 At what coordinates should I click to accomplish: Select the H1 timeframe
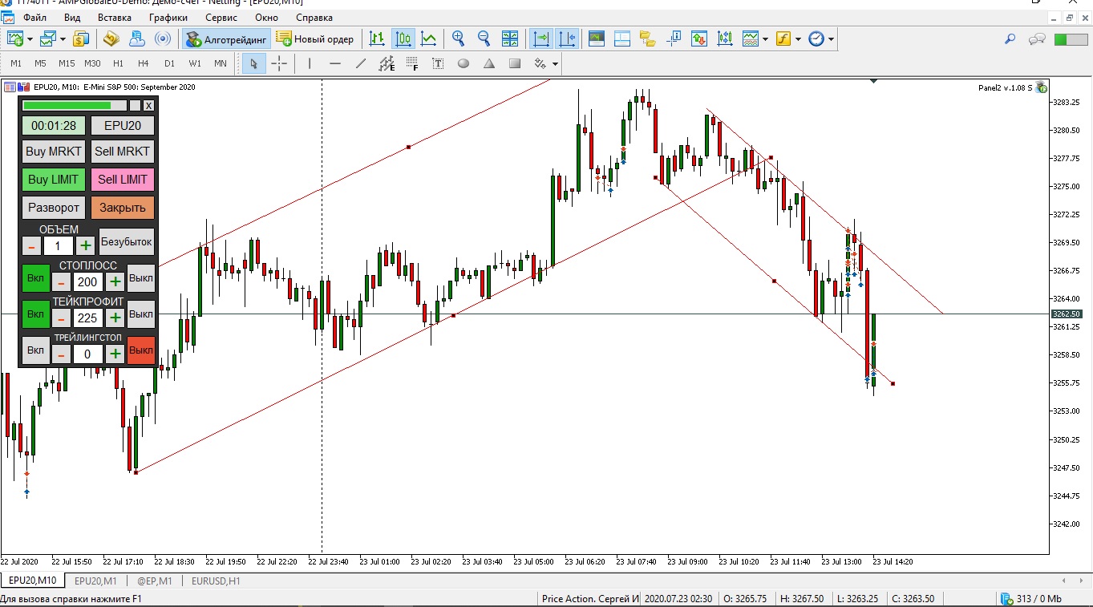click(118, 63)
